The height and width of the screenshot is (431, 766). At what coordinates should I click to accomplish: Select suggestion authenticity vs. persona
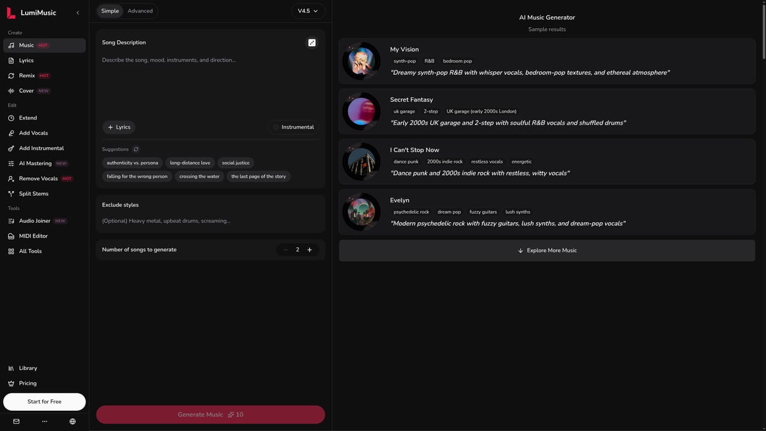tap(132, 163)
